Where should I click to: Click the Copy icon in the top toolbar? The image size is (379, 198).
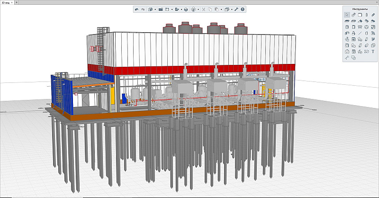click(x=210, y=9)
